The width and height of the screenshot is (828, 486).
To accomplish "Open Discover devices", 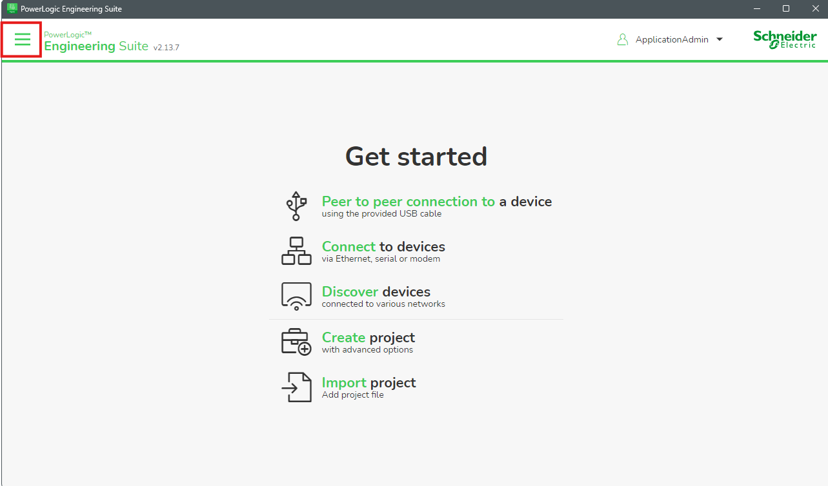I will pos(376,292).
